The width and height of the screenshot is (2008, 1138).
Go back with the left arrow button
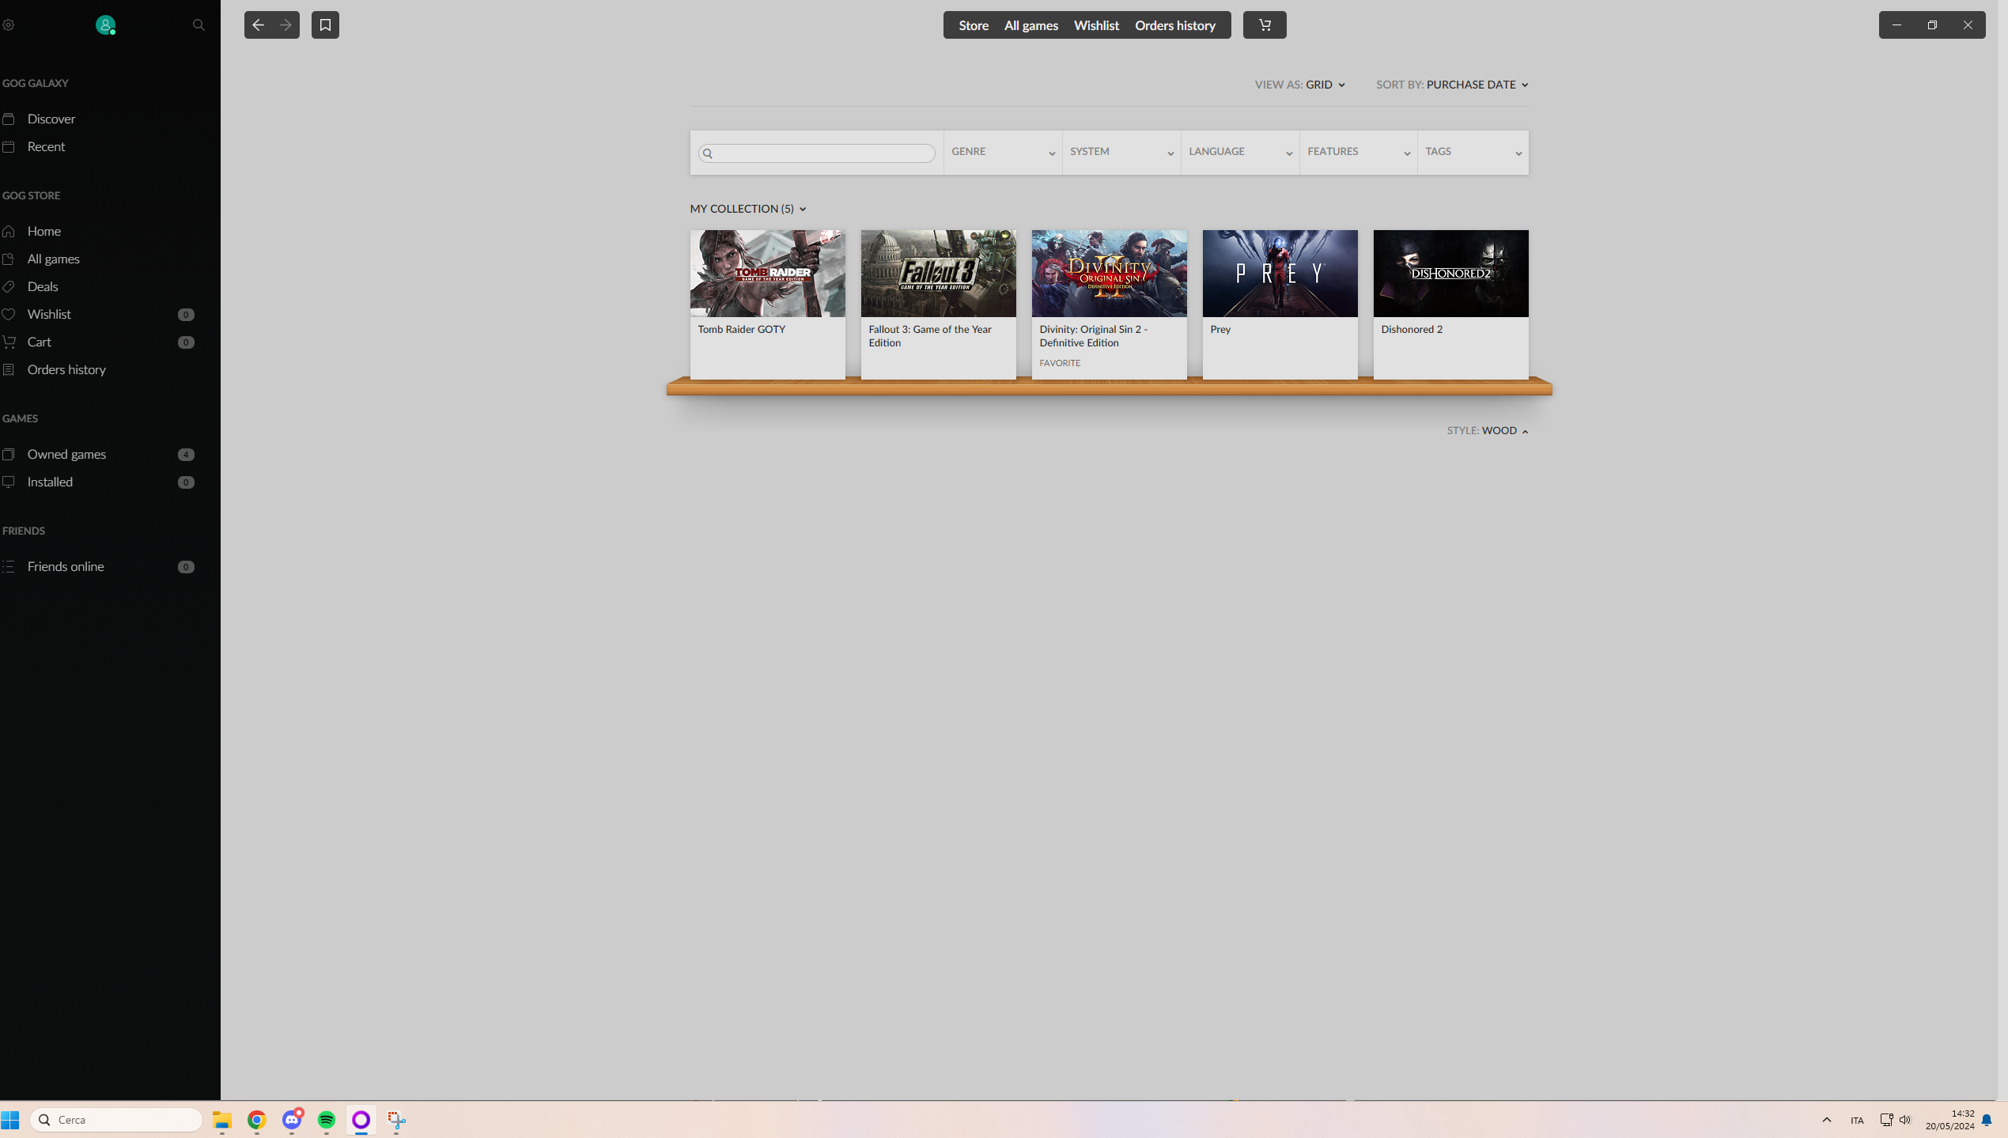click(x=258, y=25)
